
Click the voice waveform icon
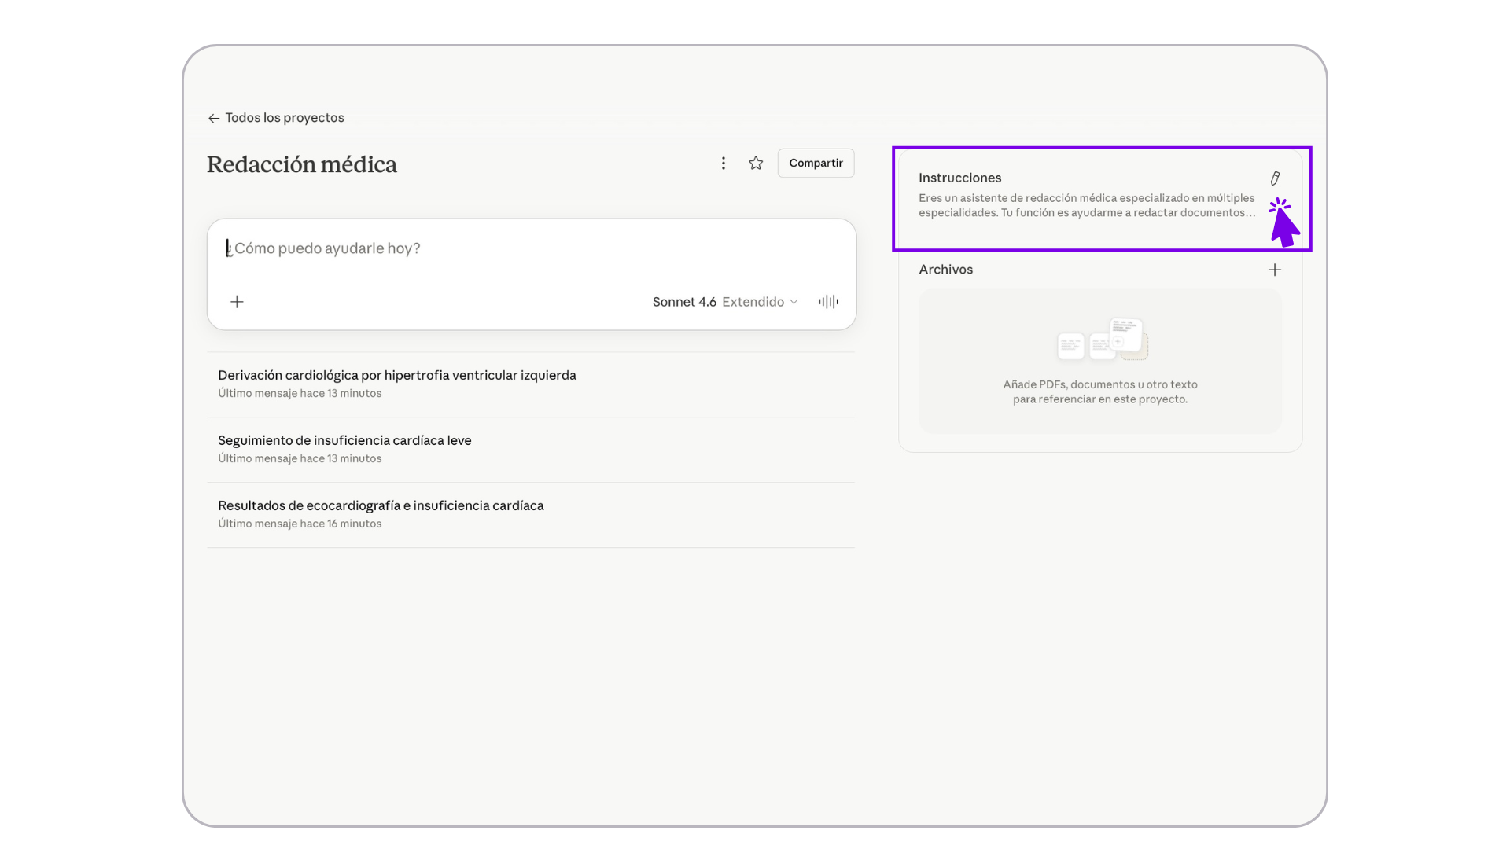click(828, 302)
